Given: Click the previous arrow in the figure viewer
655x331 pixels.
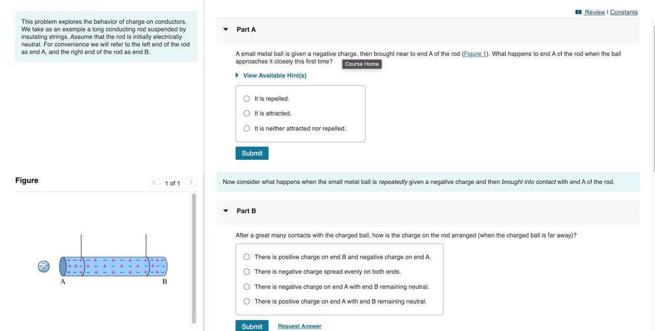Looking at the screenshot, I should tap(154, 183).
